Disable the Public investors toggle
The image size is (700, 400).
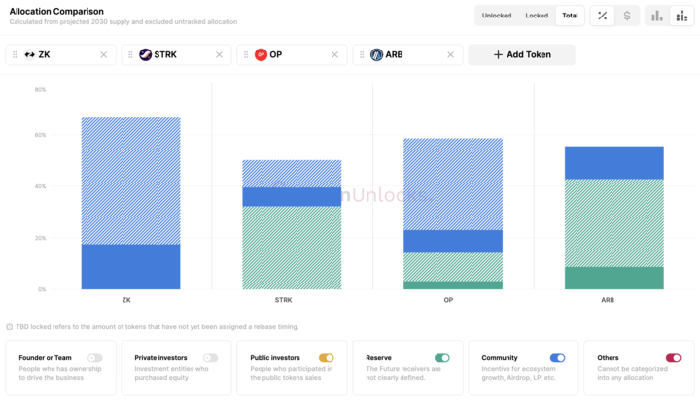(327, 358)
